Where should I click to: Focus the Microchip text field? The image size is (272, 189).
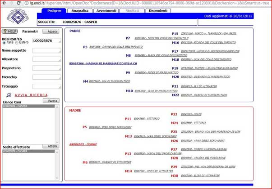[46, 77]
